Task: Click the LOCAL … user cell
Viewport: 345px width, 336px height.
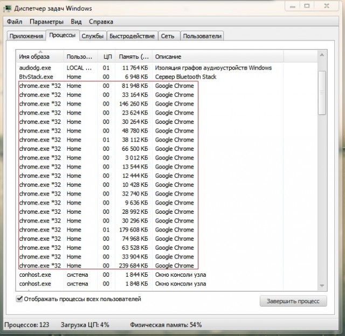Action: click(x=79, y=68)
